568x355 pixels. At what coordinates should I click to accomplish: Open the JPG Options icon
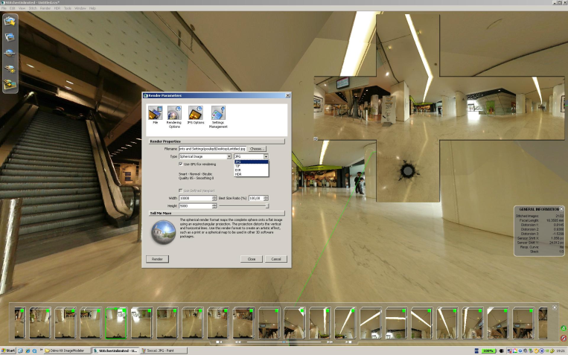point(196,115)
